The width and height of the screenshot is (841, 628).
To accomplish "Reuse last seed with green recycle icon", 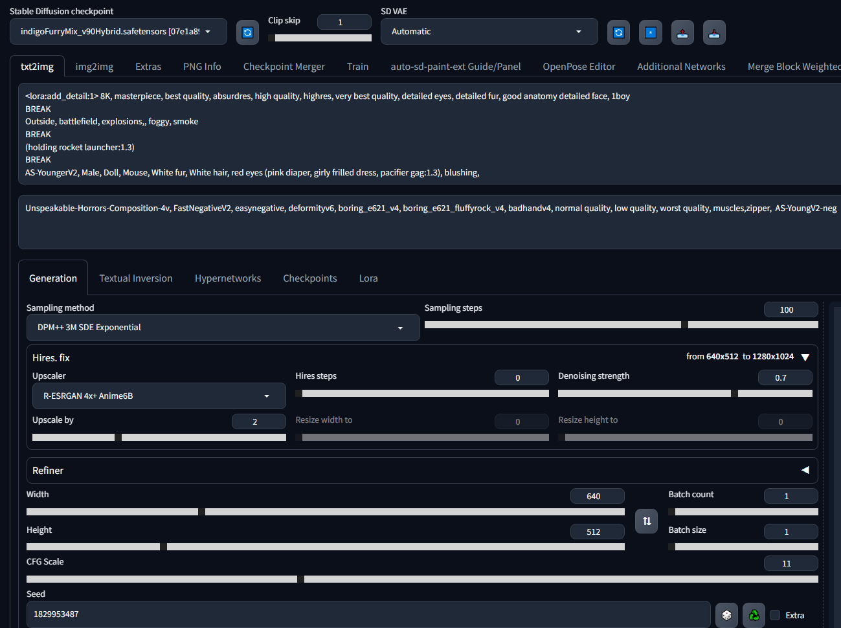I will (754, 615).
